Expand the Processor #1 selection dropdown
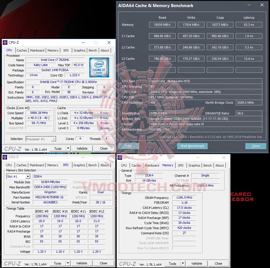 click(54, 139)
